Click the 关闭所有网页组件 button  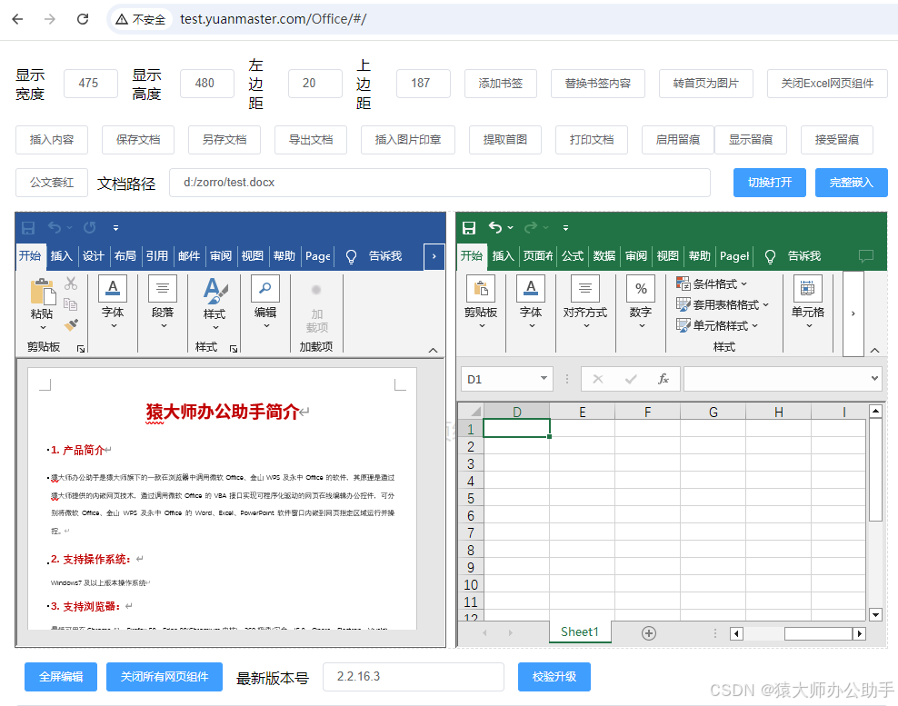tap(165, 677)
